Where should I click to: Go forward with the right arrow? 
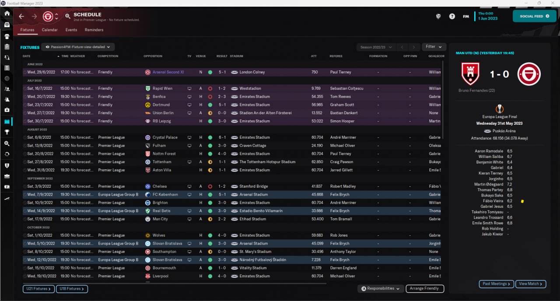click(34, 16)
